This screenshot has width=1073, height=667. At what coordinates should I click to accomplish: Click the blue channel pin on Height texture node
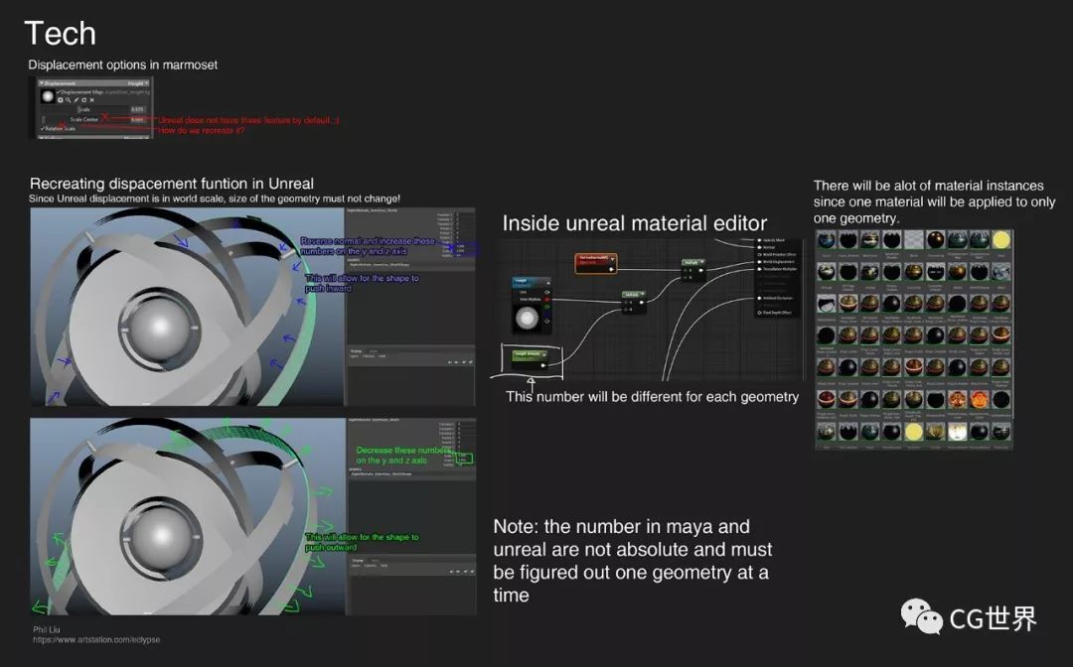coord(546,314)
